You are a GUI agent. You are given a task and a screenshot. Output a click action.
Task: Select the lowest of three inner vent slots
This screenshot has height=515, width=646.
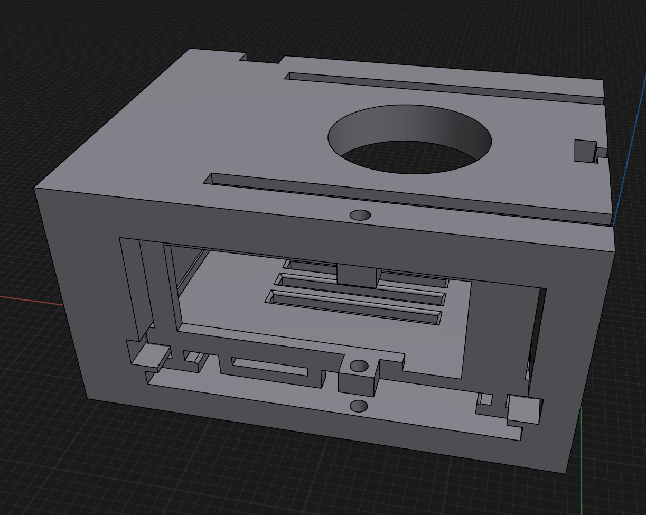click(354, 307)
